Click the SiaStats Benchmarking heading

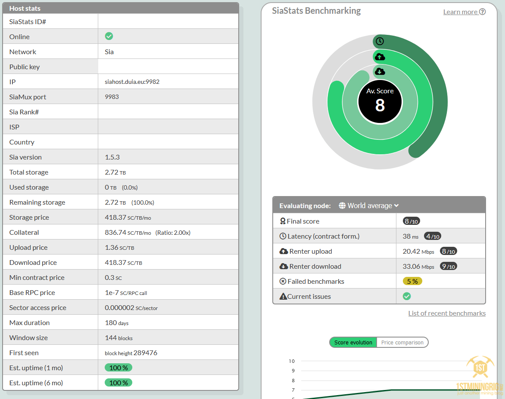tap(316, 11)
